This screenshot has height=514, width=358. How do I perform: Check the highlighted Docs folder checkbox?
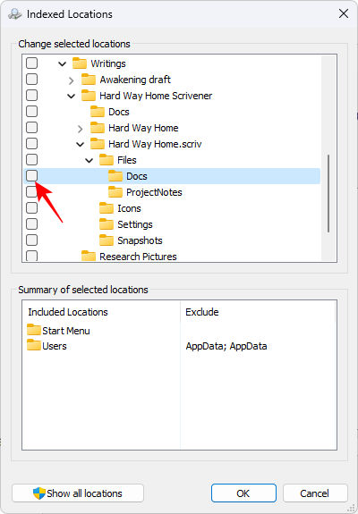tap(32, 176)
